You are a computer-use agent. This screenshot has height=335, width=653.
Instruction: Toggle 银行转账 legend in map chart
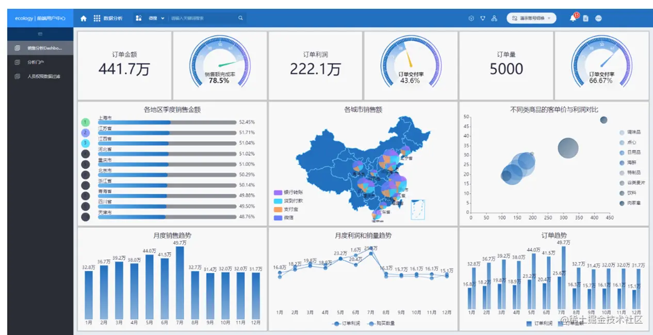(288, 192)
